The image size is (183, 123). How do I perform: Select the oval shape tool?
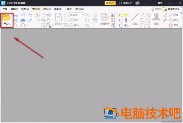click(142, 20)
